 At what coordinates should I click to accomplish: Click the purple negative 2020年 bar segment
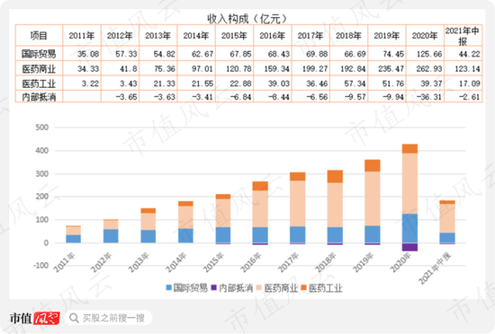click(x=409, y=247)
